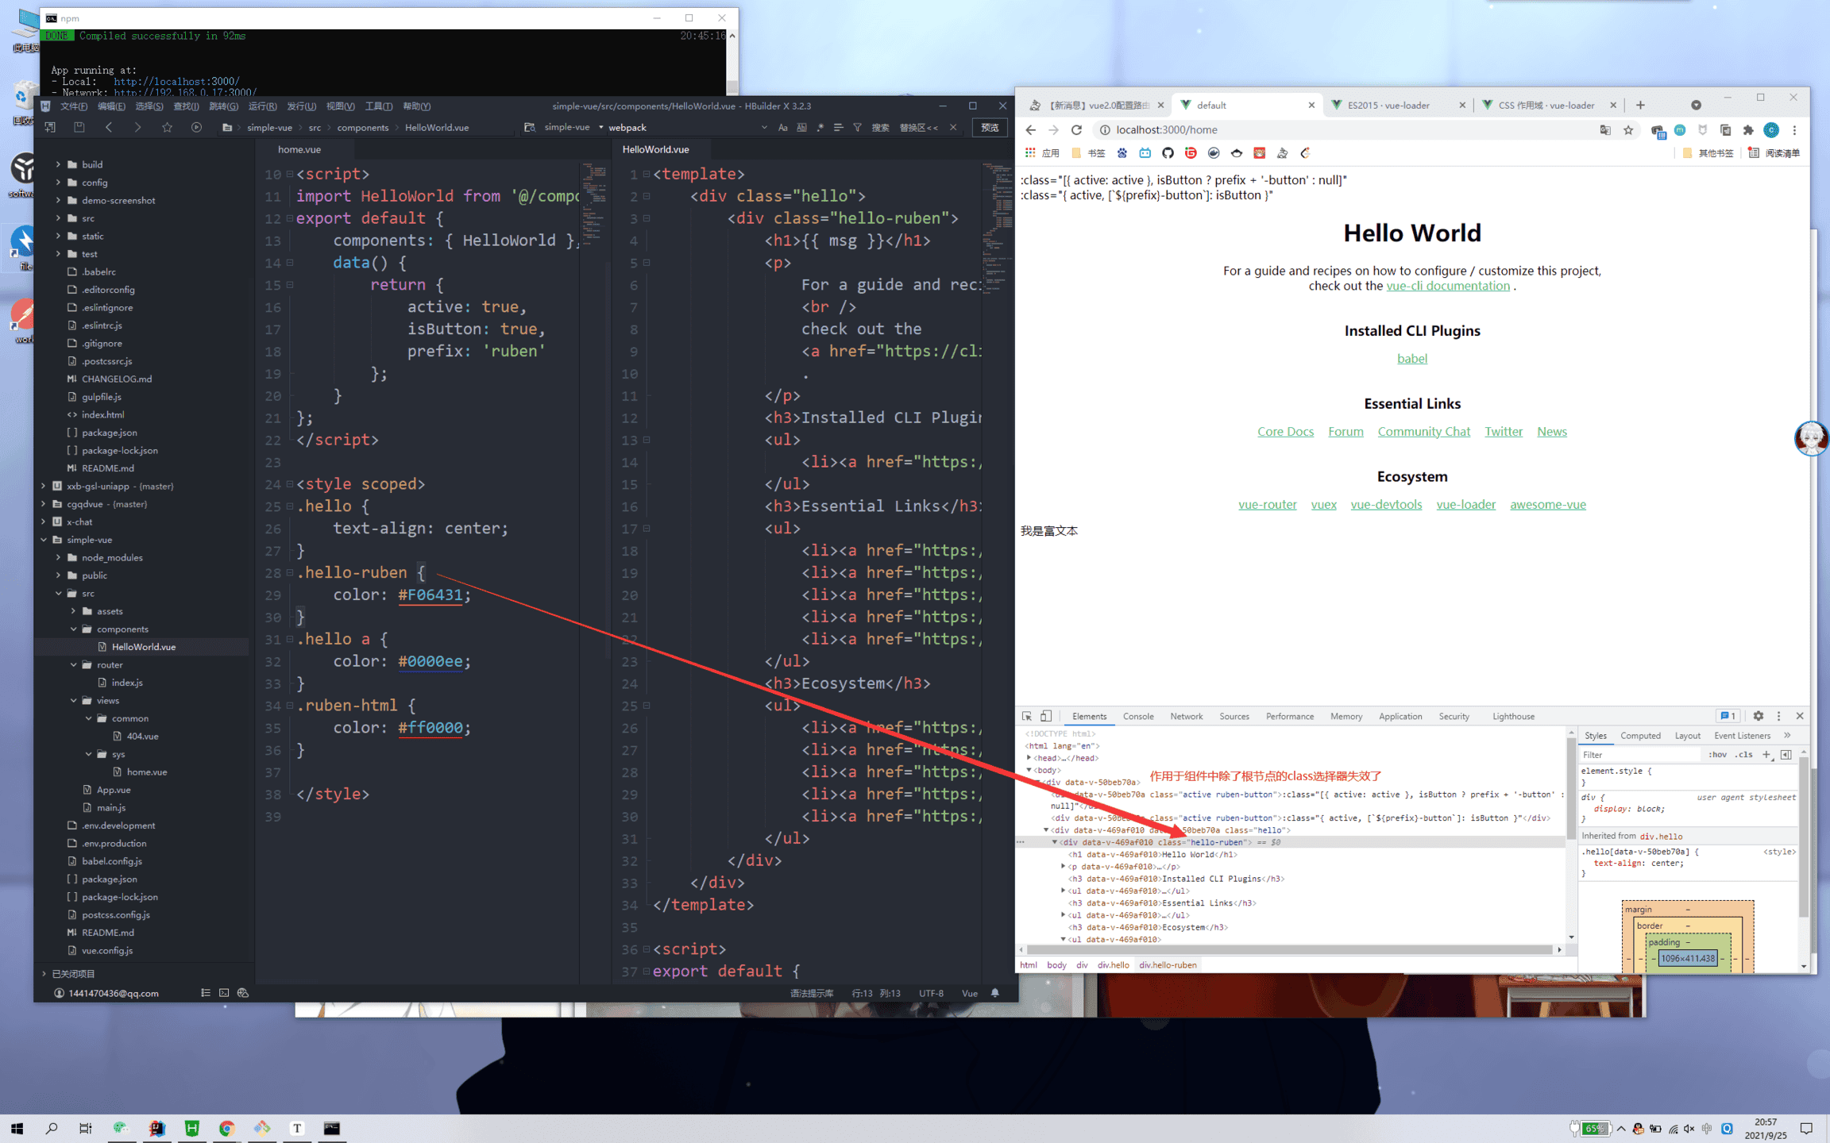Screen dimensions: 1830x1143
Task: Click the vue-cli documentation link
Action: (1447, 286)
